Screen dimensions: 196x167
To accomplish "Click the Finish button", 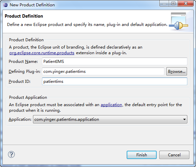I will coord(142,155).
